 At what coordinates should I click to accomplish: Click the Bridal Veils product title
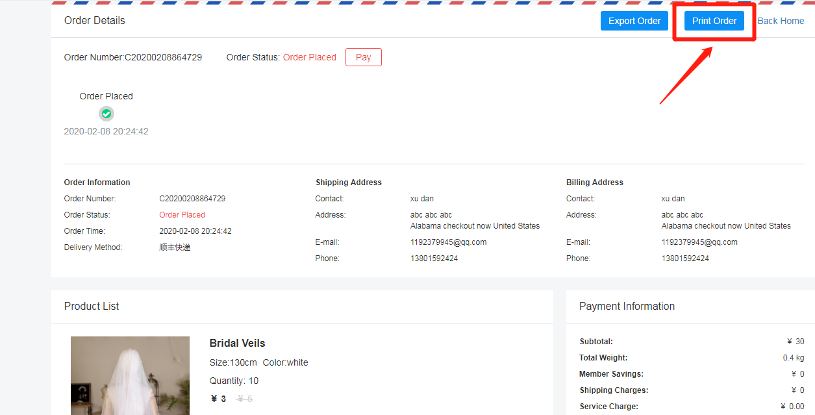pyautogui.click(x=237, y=343)
